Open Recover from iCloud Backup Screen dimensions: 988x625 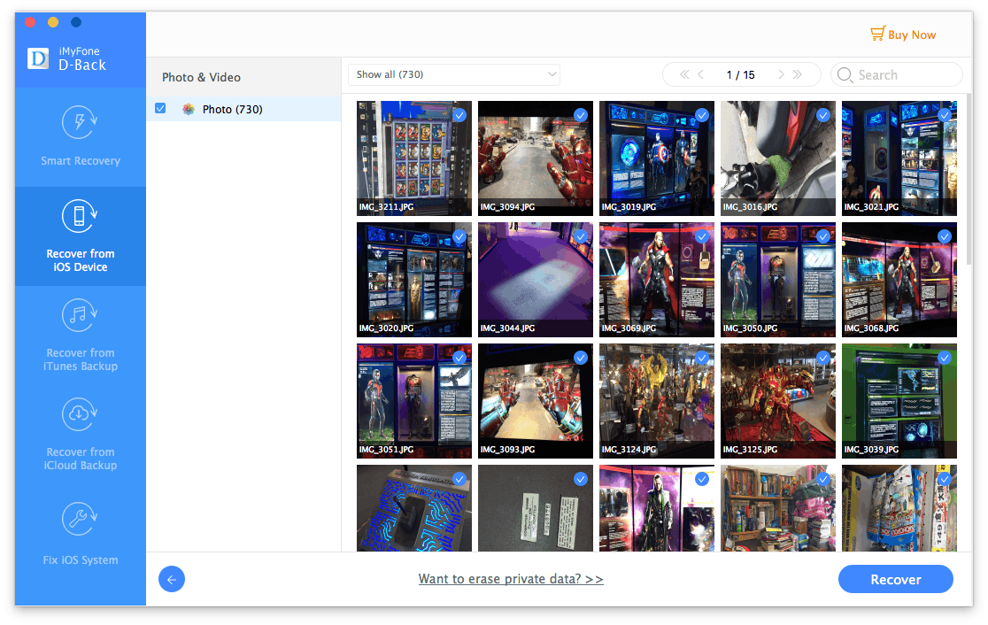coord(80,435)
